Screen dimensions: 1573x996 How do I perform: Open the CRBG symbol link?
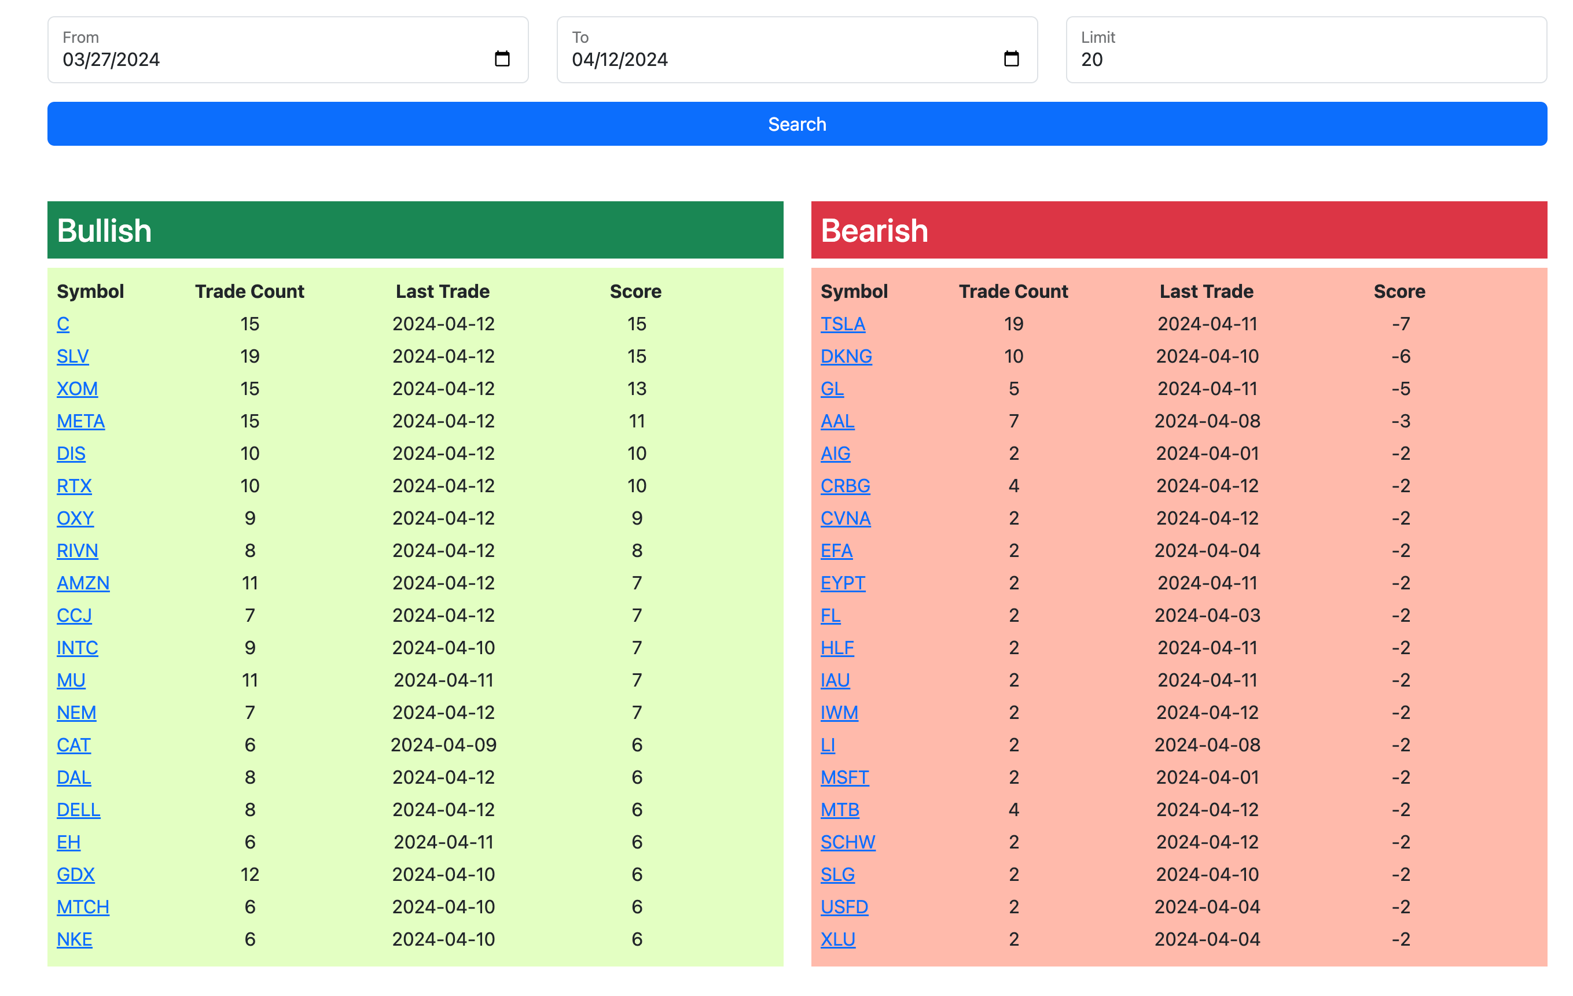(x=846, y=486)
